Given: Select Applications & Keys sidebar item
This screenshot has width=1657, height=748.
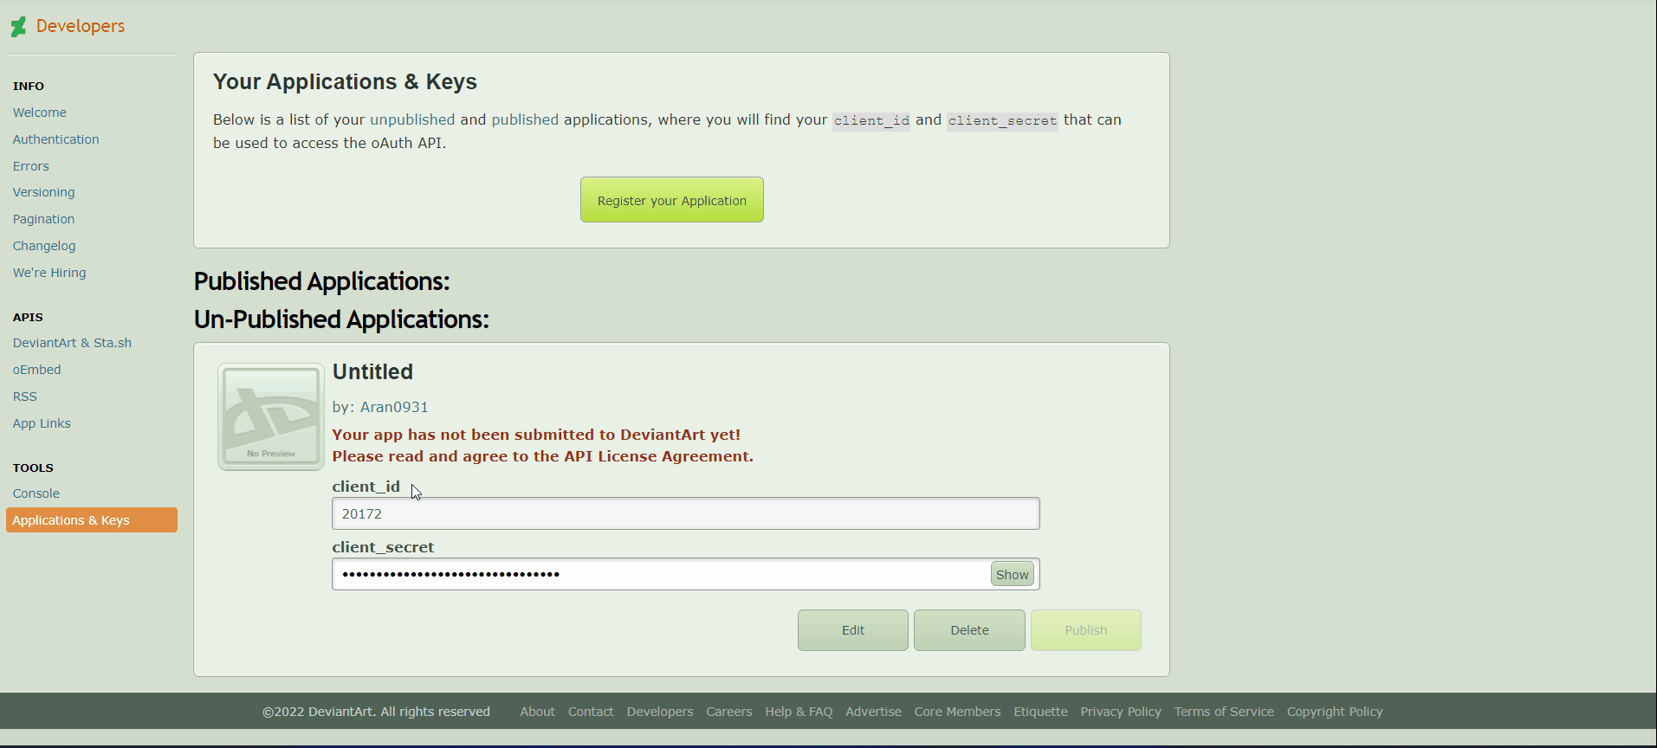Looking at the screenshot, I should pos(92,520).
